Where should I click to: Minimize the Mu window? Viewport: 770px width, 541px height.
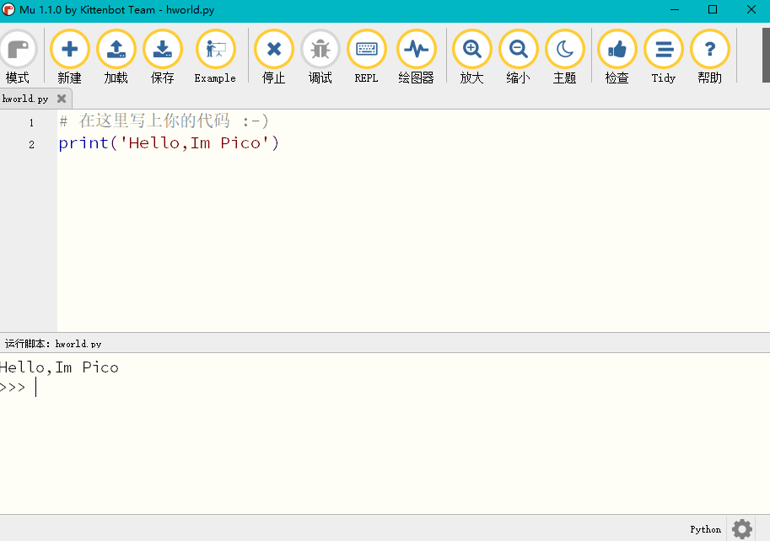point(675,10)
